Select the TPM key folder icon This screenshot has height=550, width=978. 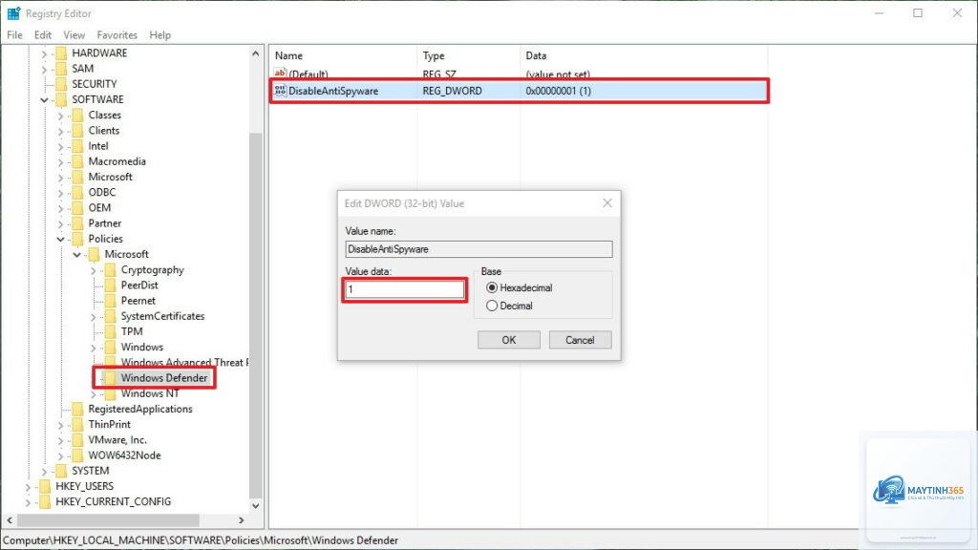[x=111, y=331]
